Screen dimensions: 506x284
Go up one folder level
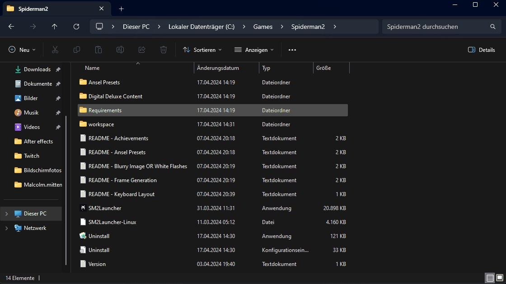click(x=55, y=27)
